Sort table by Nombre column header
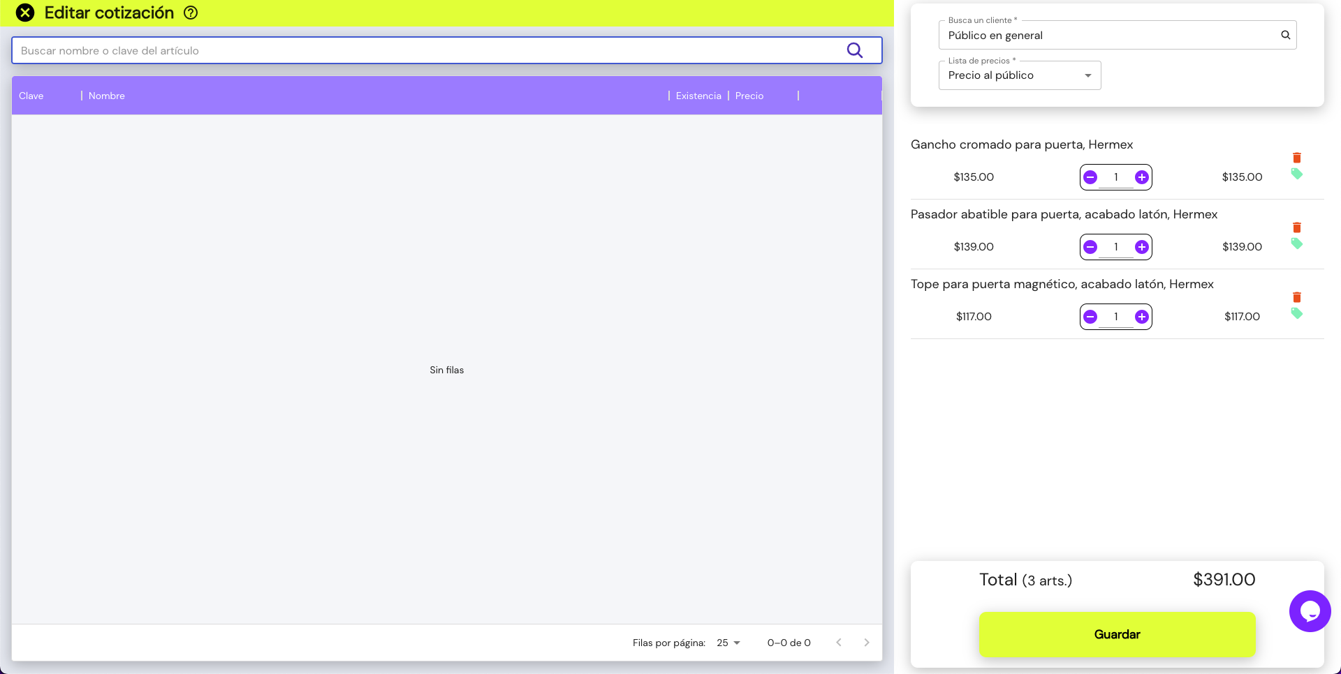The width and height of the screenshot is (1341, 674). [x=107, y=96]
